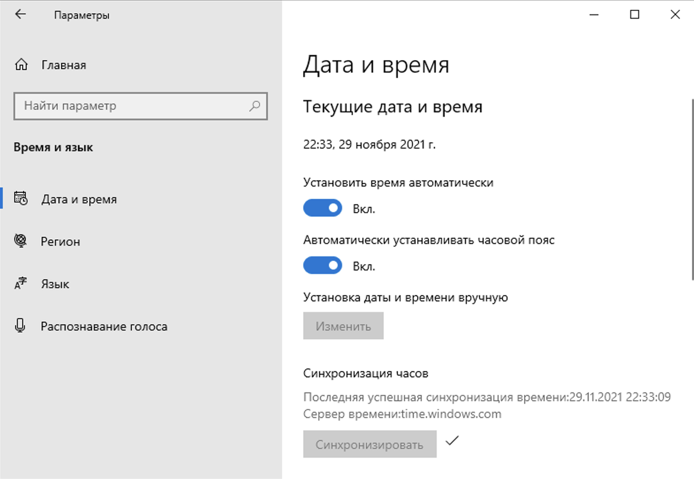Navigate back using the arrow icon
This screenshot has height=479, width=694.
[20, 14]
